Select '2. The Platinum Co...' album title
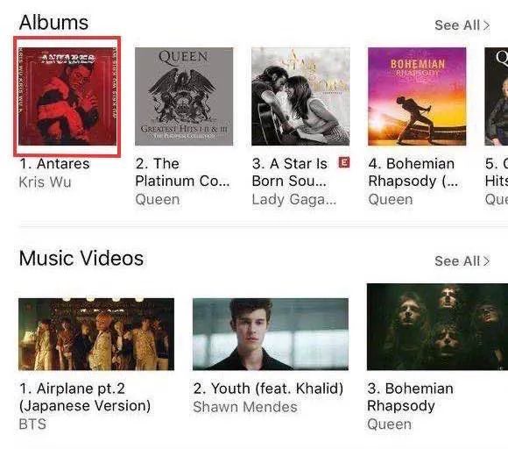This screenshot has width=508, height=449. 182,172
